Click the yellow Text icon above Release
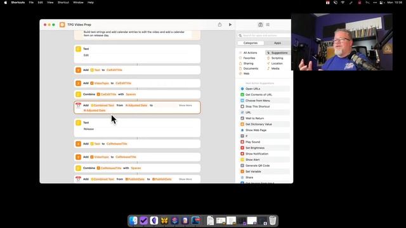Screen dimensions: 406x228 click(x=78, y=122)
